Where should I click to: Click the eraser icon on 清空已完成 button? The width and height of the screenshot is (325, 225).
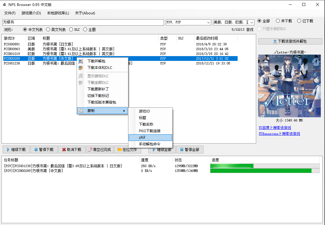(89, 150)
